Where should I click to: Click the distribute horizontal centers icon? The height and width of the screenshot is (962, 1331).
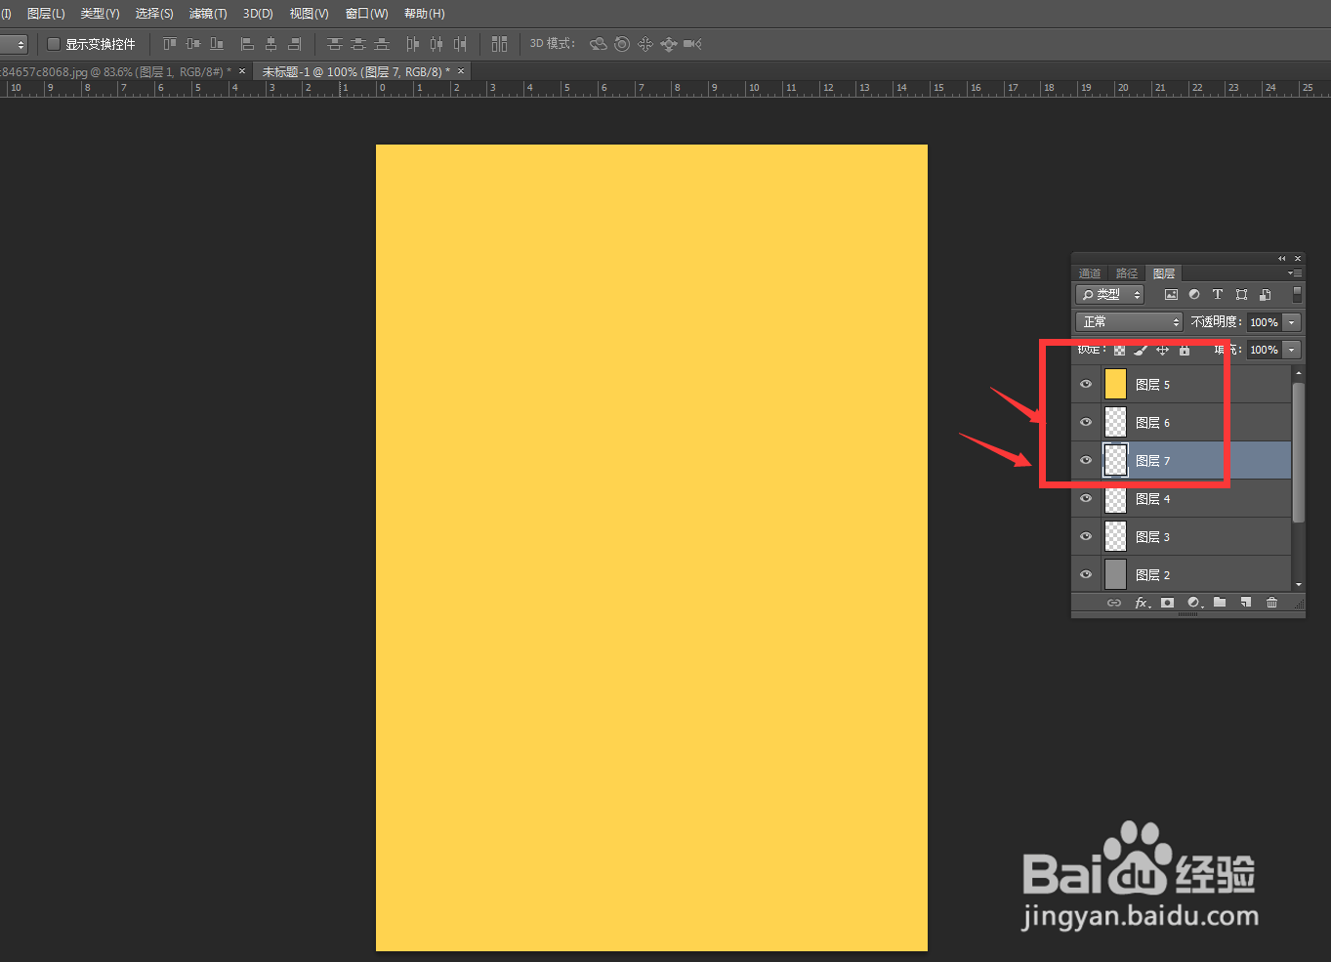436,44
